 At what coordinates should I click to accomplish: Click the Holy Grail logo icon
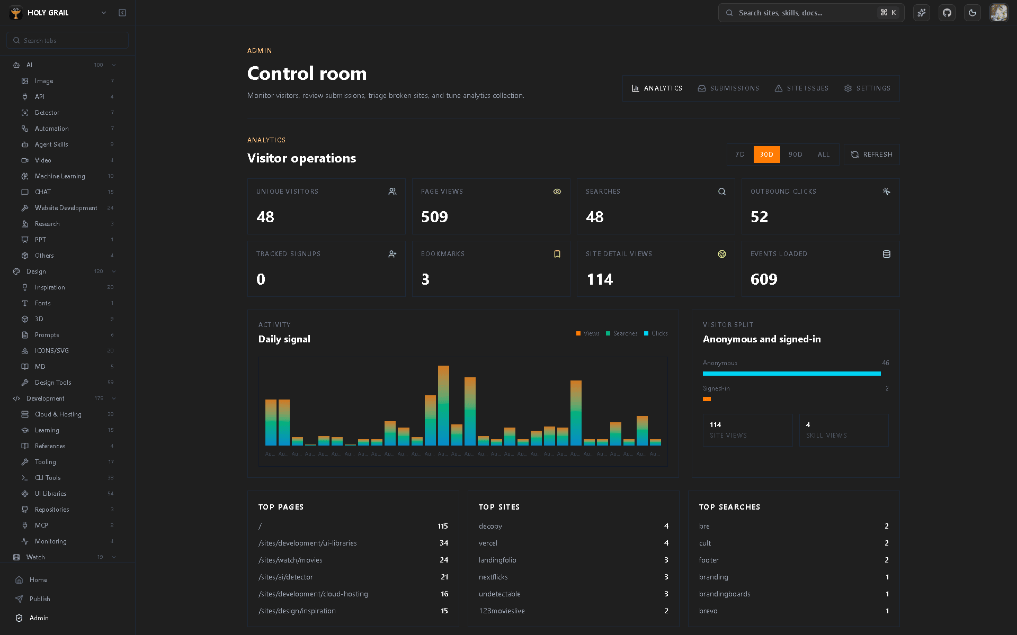(16, 13)
